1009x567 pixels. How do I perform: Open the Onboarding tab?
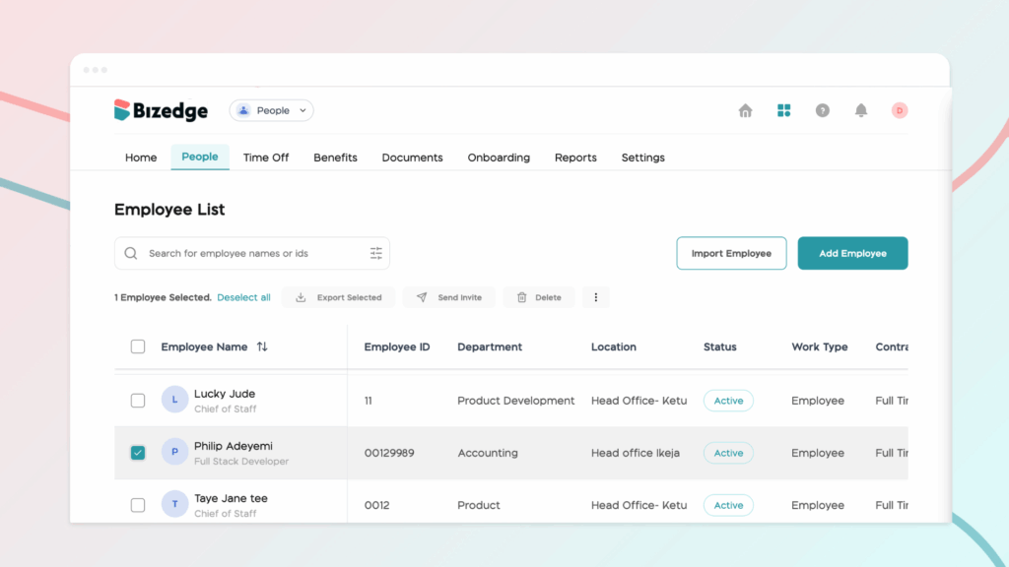[499, 157]
